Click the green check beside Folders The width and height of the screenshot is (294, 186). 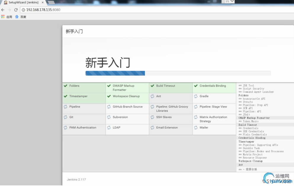(65, 86)
